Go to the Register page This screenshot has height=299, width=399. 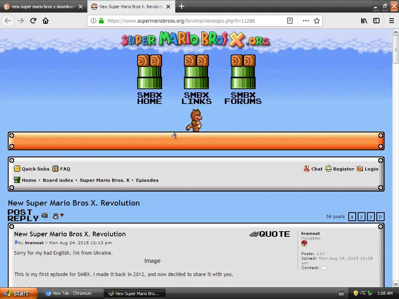pyautogui.click(x=340, y=169)
